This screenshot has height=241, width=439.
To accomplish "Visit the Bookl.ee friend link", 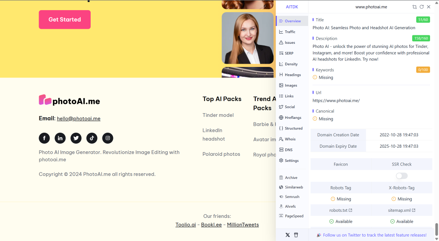I will [x=211, y=225].
